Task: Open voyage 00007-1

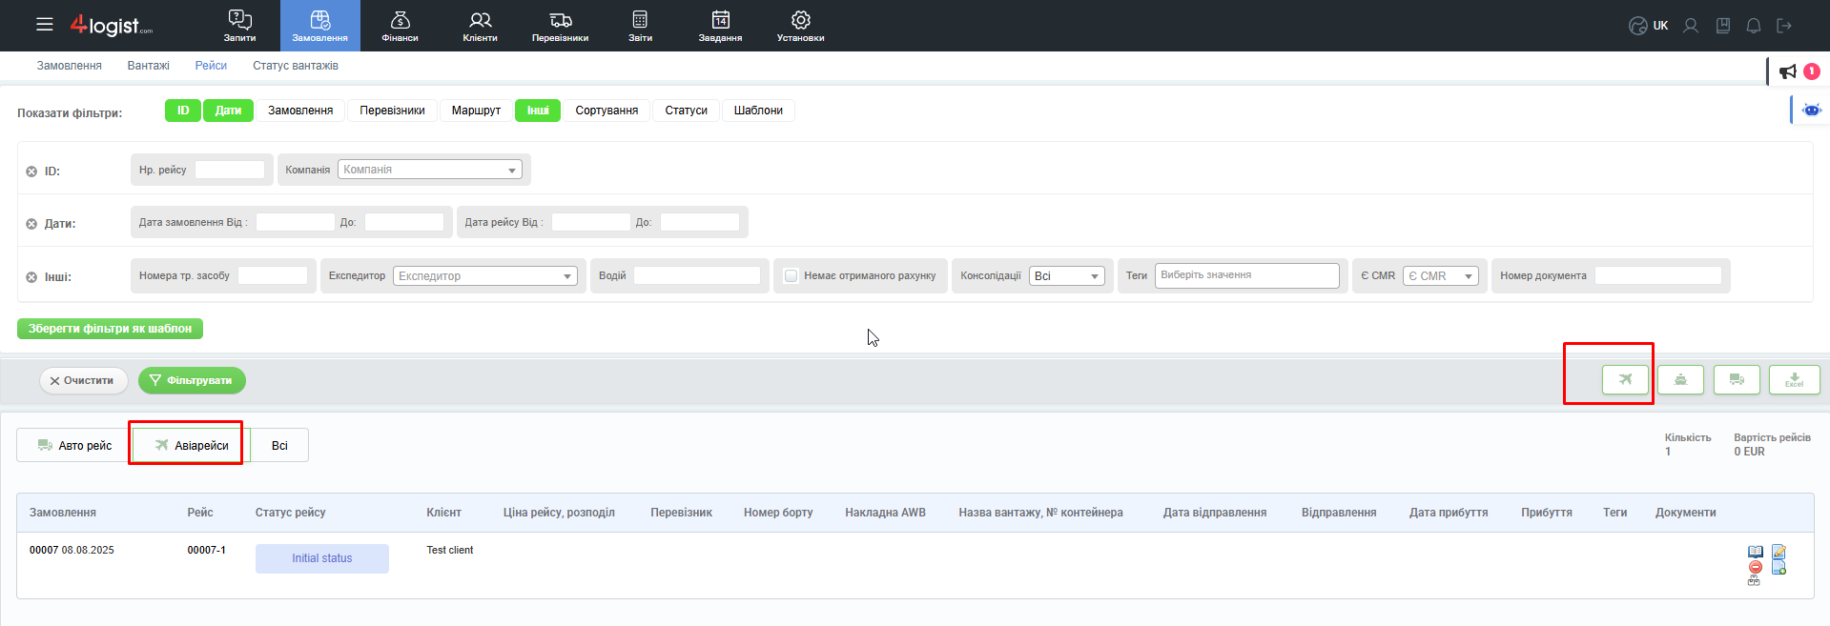Action: [207, 550]
